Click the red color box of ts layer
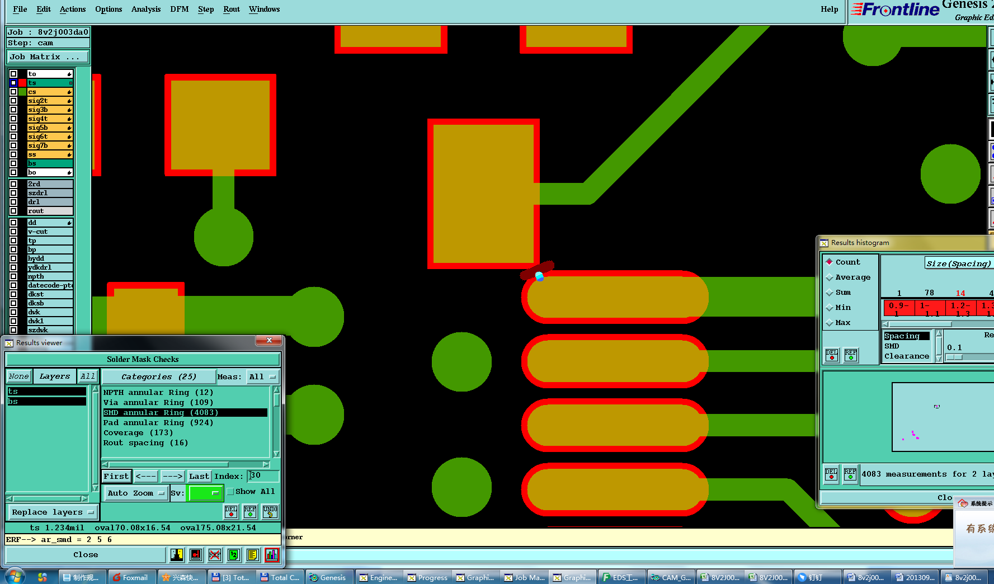The image size is (994, 584). click(x=22, y=83)
